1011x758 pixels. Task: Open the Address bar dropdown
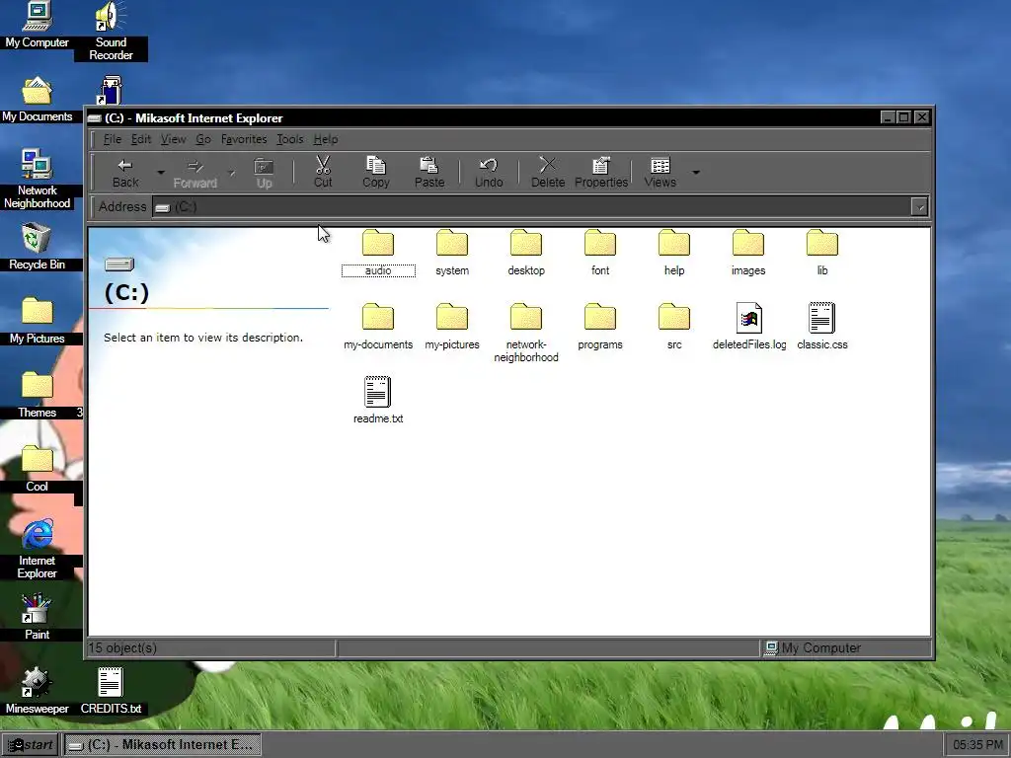pos(919,207)
